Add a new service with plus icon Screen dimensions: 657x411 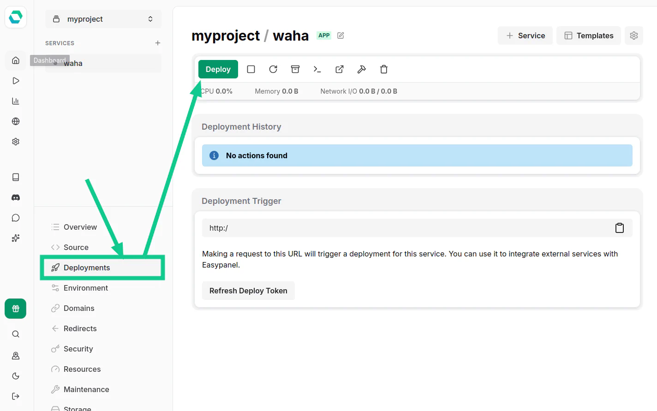click(158, 43)
